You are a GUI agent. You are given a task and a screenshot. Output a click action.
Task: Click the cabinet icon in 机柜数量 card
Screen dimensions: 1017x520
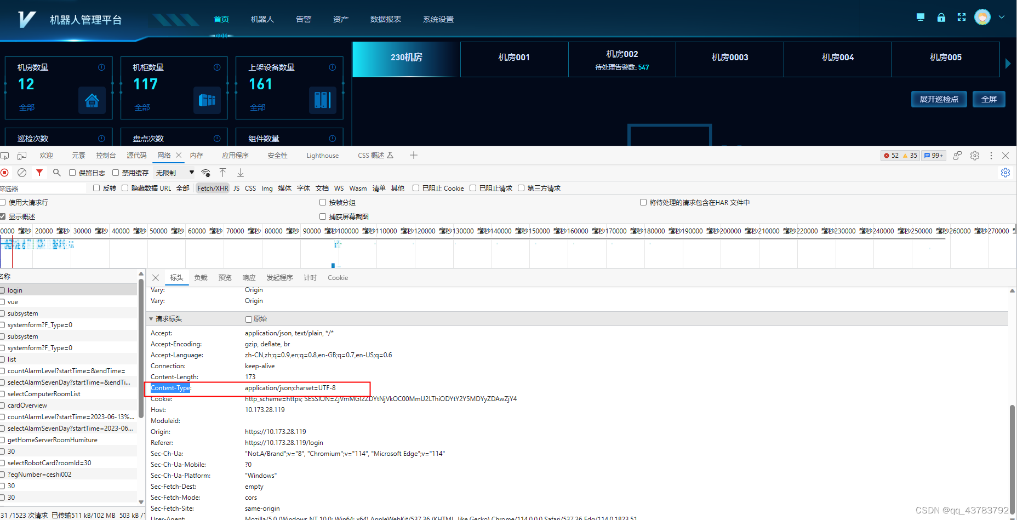click(207, 100)
